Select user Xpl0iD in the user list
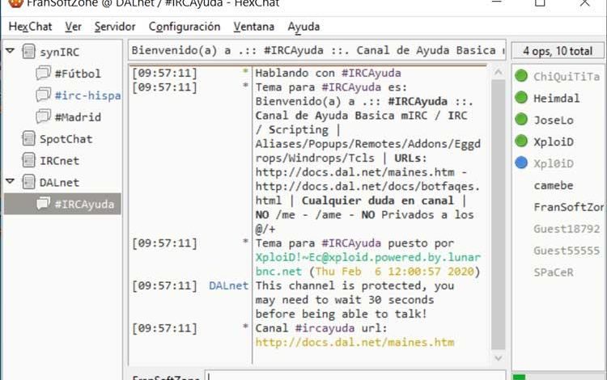Screen dimensions: 607x380 554,163
